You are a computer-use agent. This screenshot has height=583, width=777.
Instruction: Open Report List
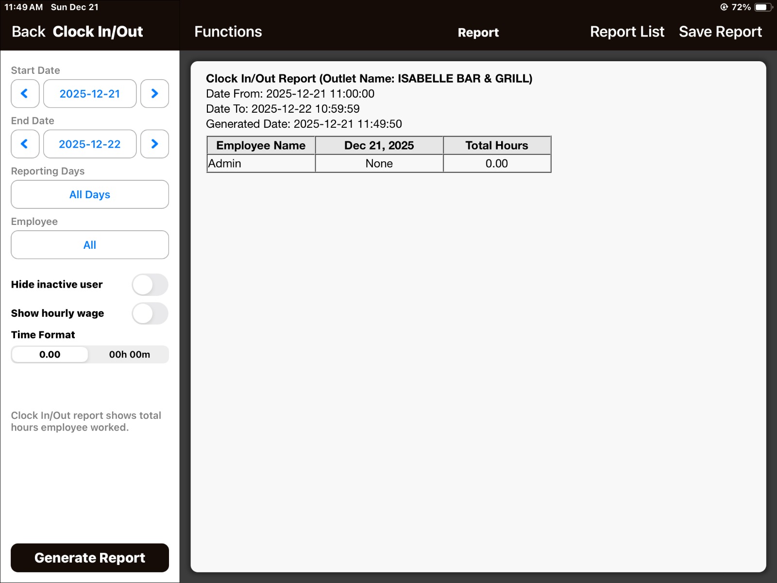click(626, 32)
